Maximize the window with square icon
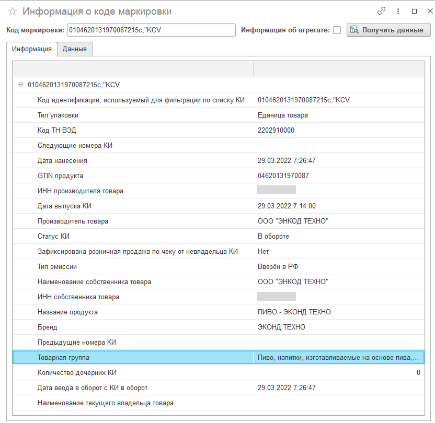Viewport: 435px width, 423px height. click(414, 11)
